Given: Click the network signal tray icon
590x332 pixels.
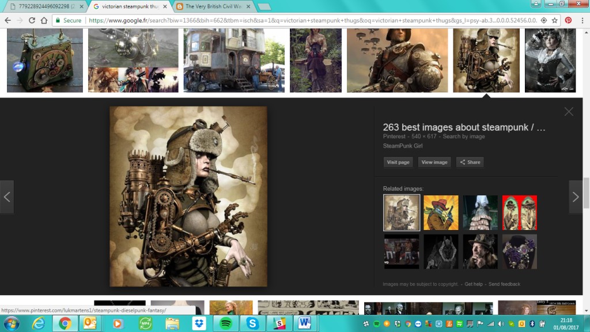Looking at the screenshot, I should click(491, 324).
